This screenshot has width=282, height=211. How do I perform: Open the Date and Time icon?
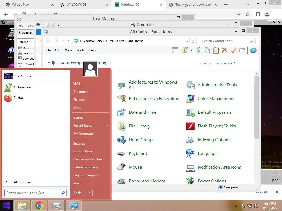[121, 112]
